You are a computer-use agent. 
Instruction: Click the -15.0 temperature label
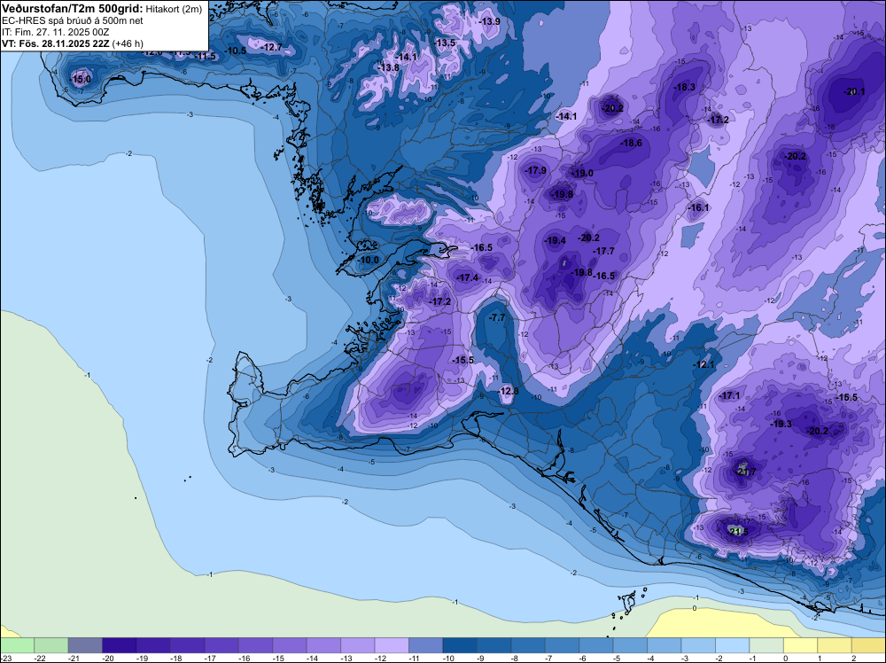81,79
